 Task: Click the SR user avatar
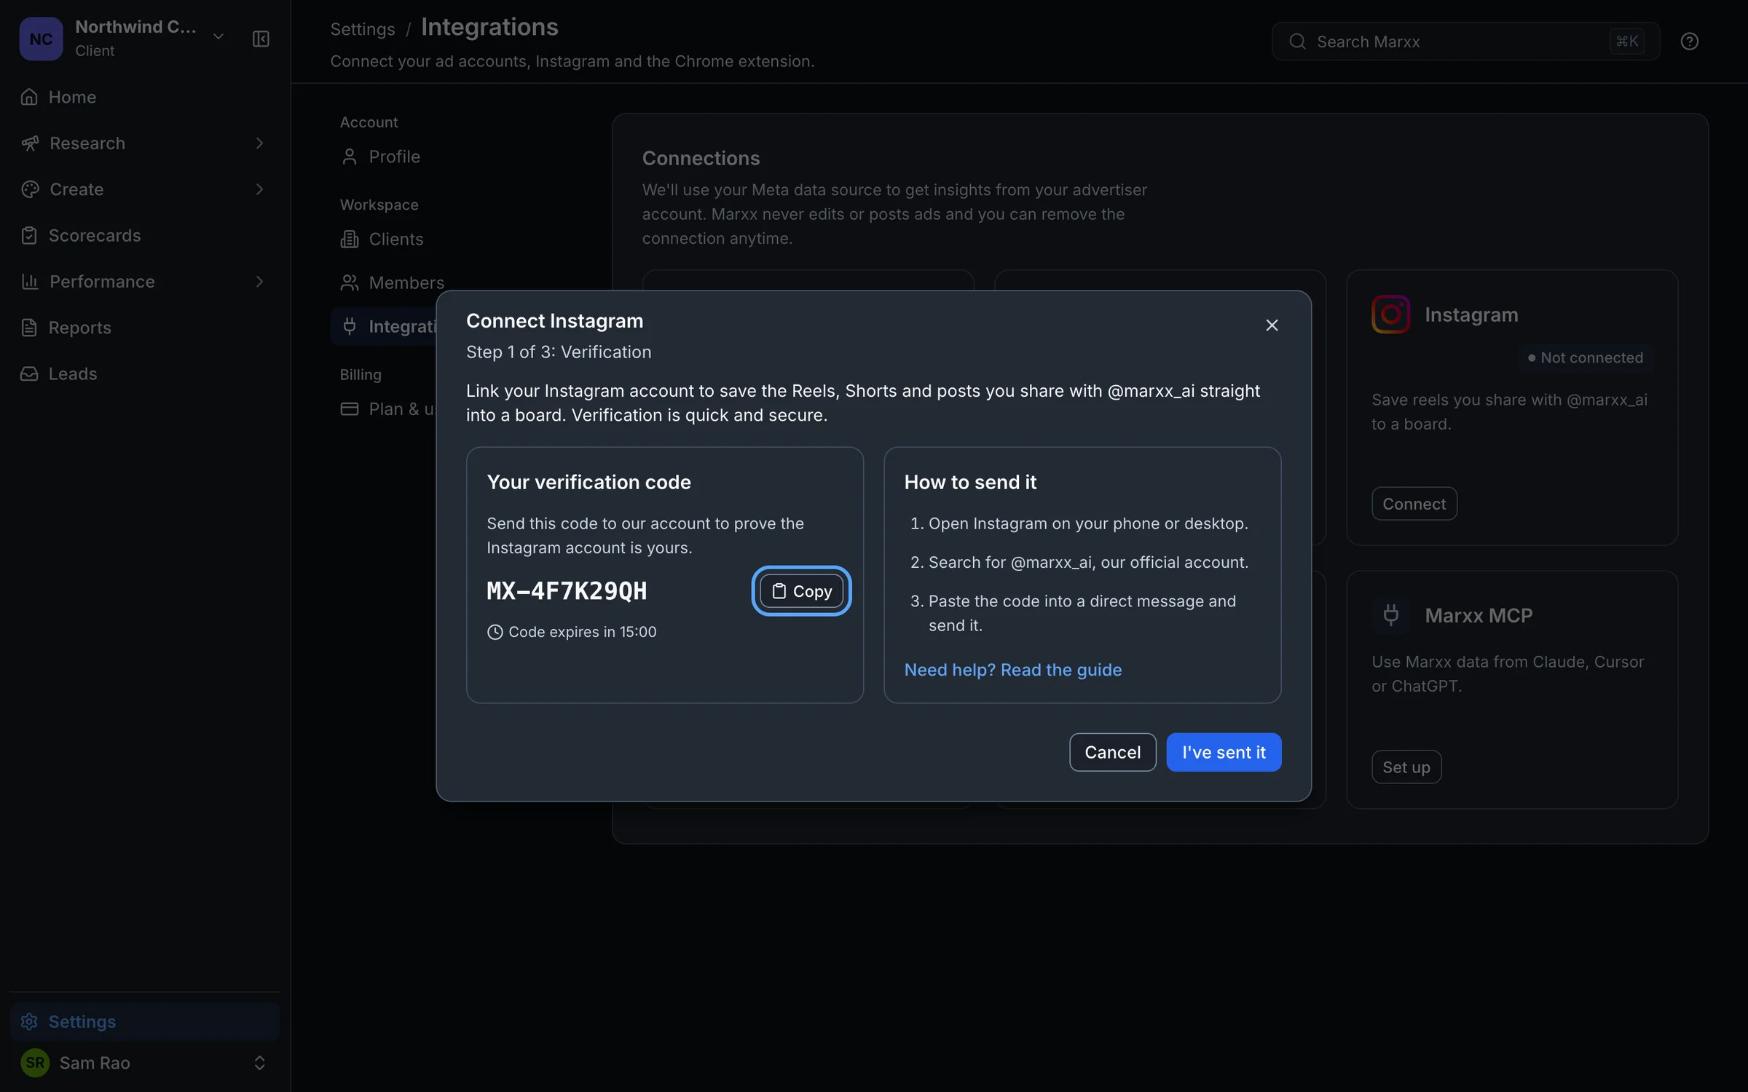(35, 1063)
